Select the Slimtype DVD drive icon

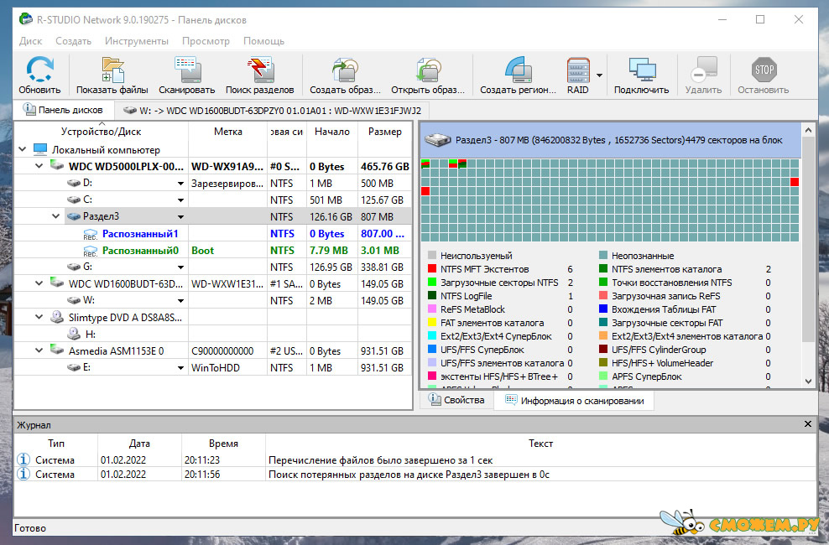point(57,318)
